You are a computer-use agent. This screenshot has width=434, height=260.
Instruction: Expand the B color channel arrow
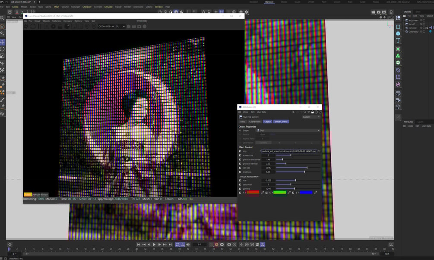[299, 193]
